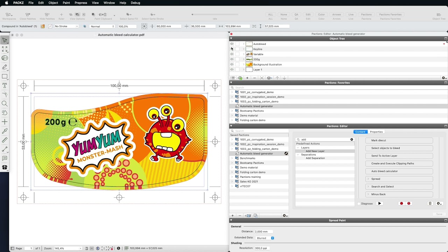
Task: Click the Workspaces toolbar icon
Action: (9, 15)
